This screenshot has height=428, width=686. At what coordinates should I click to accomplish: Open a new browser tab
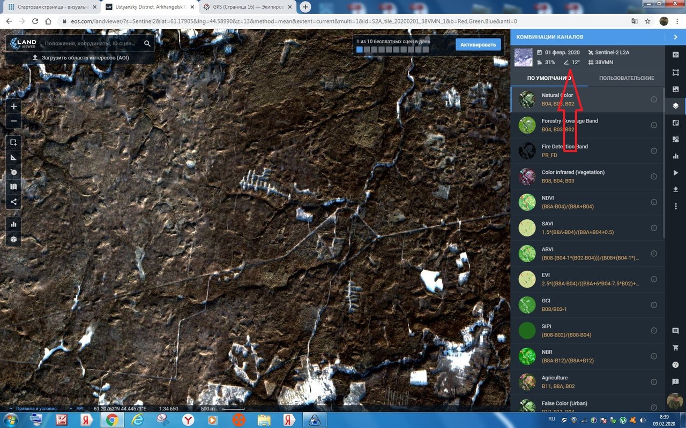coord(305,7)
